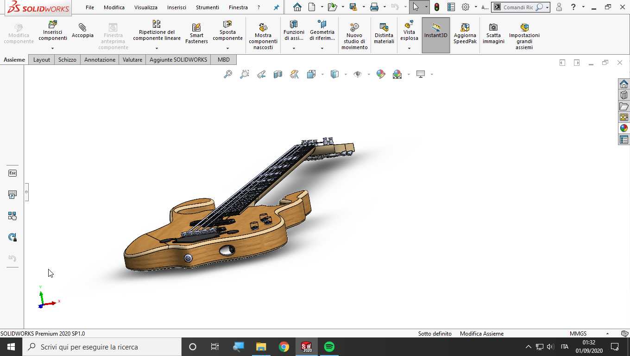Open Impostazioni grandi assiemi

[524, 36]
